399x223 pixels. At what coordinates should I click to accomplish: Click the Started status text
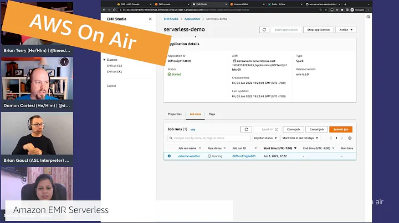176,75
